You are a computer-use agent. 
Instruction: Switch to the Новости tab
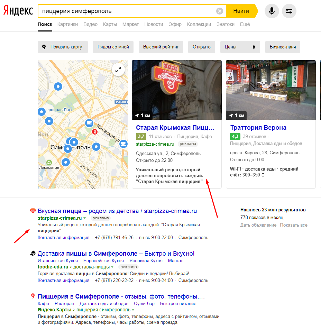(154, 24)
